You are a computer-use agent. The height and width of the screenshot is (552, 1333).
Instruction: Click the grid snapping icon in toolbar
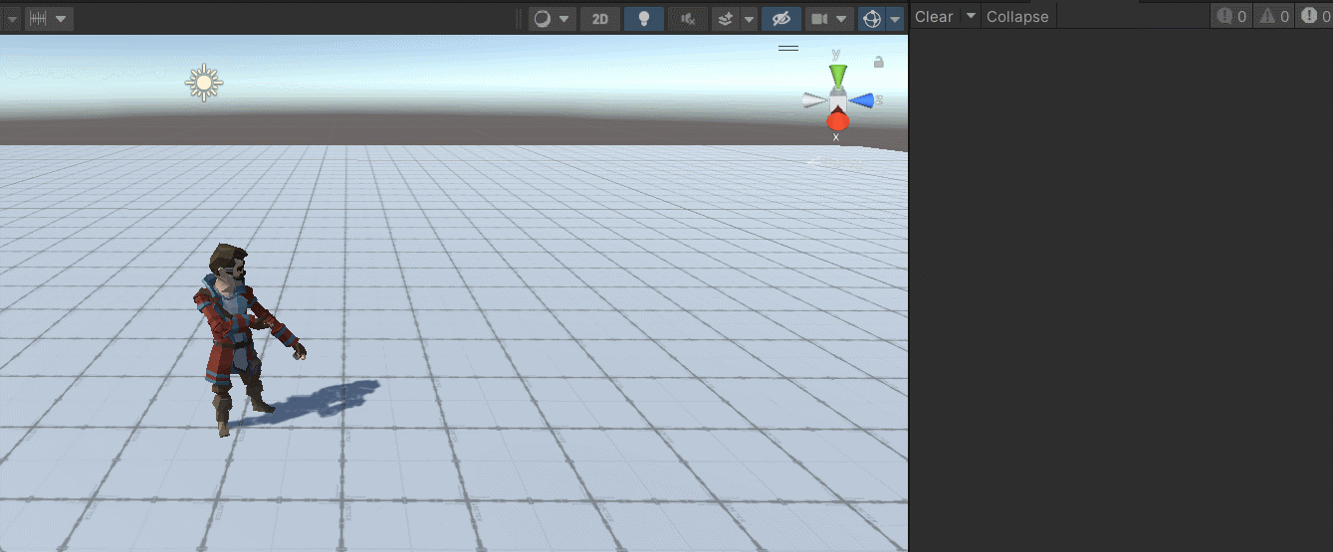click(x=38, y=19)
